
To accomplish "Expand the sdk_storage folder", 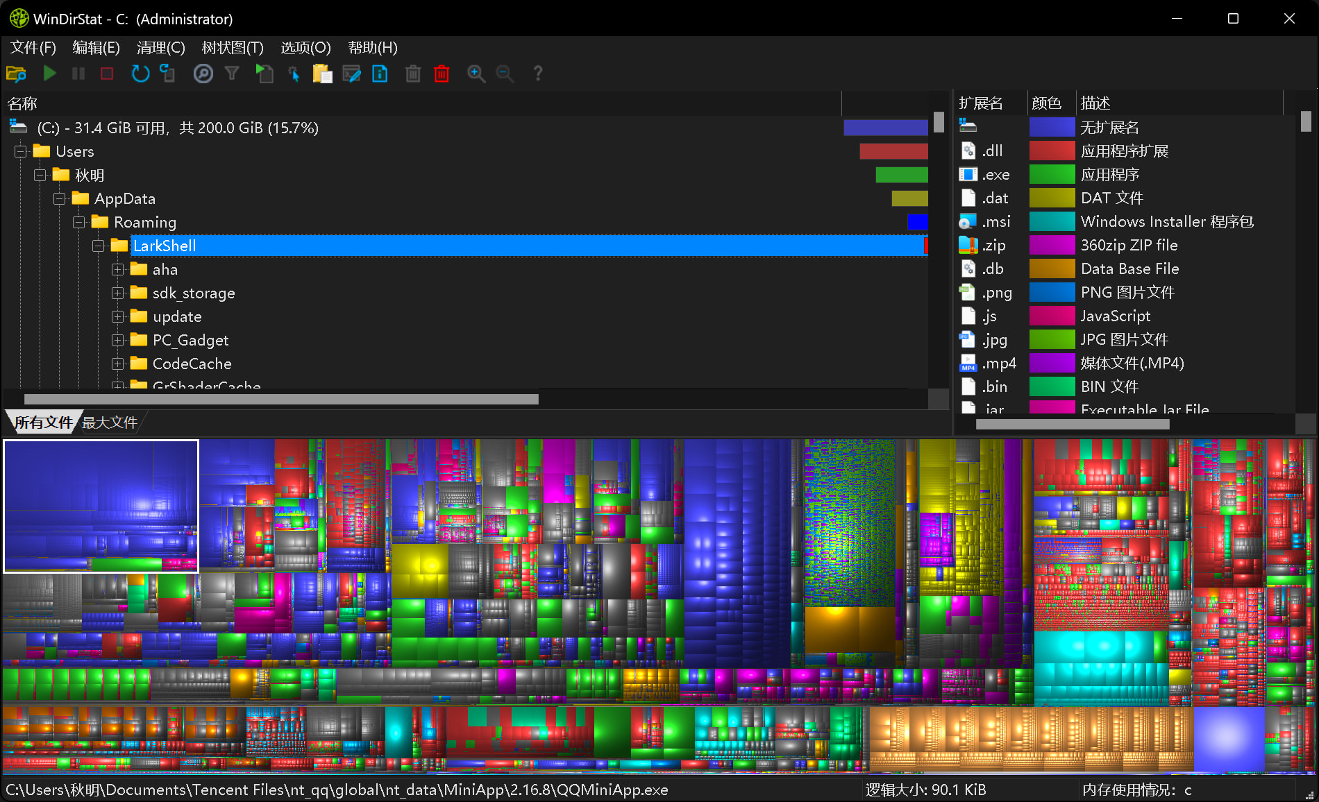I will point(118,293).
